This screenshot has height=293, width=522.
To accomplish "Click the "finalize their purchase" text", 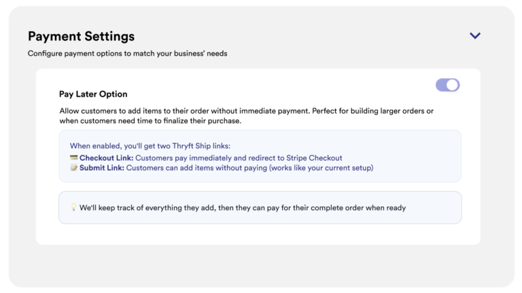I will 202,121.
